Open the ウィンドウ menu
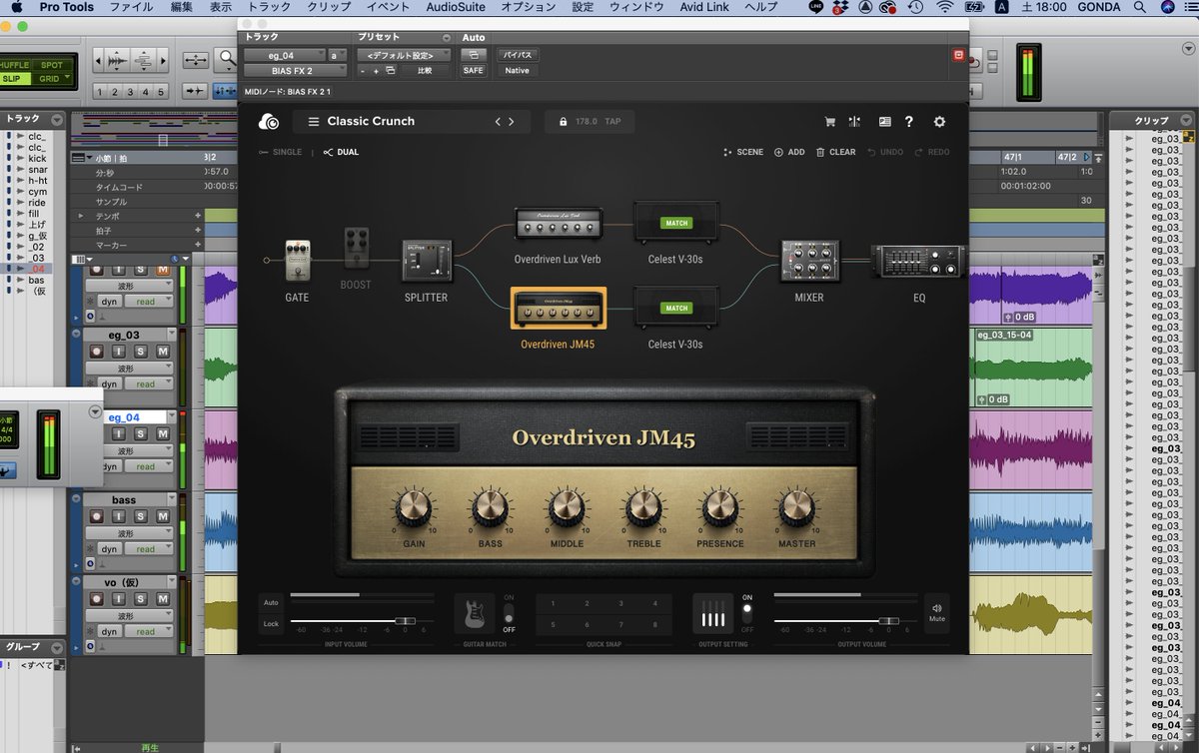1199x753 pixels. pos(636,7)
